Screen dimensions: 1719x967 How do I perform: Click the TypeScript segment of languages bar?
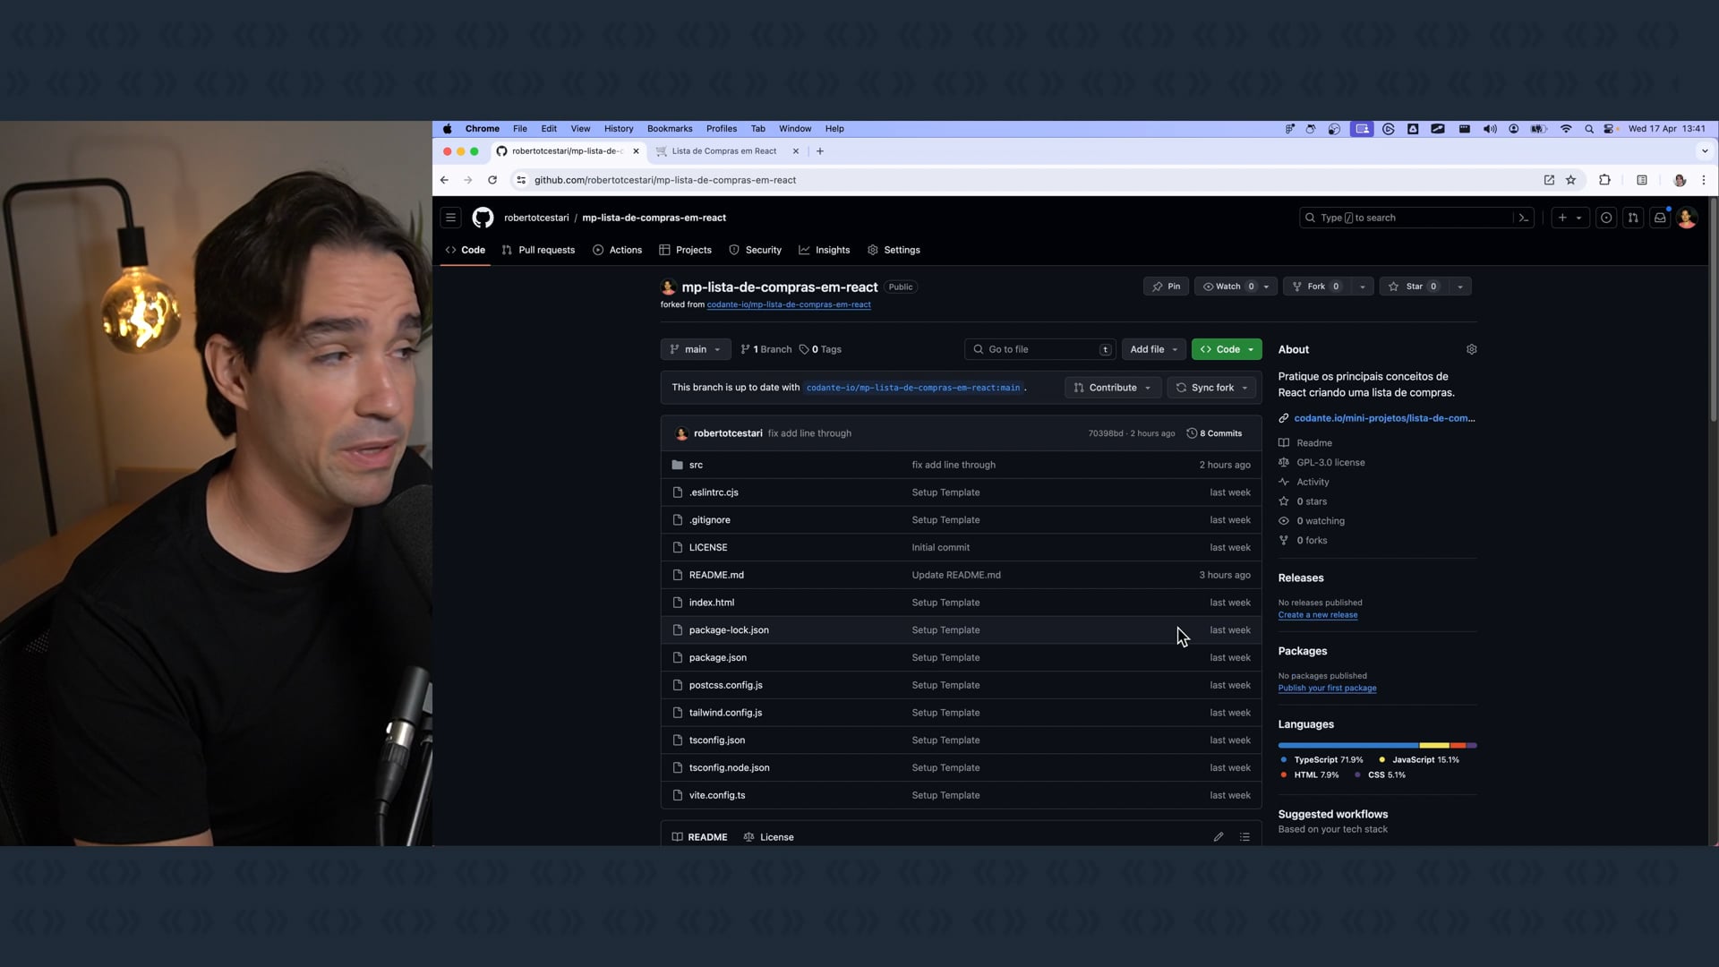tap(1347, 745)
